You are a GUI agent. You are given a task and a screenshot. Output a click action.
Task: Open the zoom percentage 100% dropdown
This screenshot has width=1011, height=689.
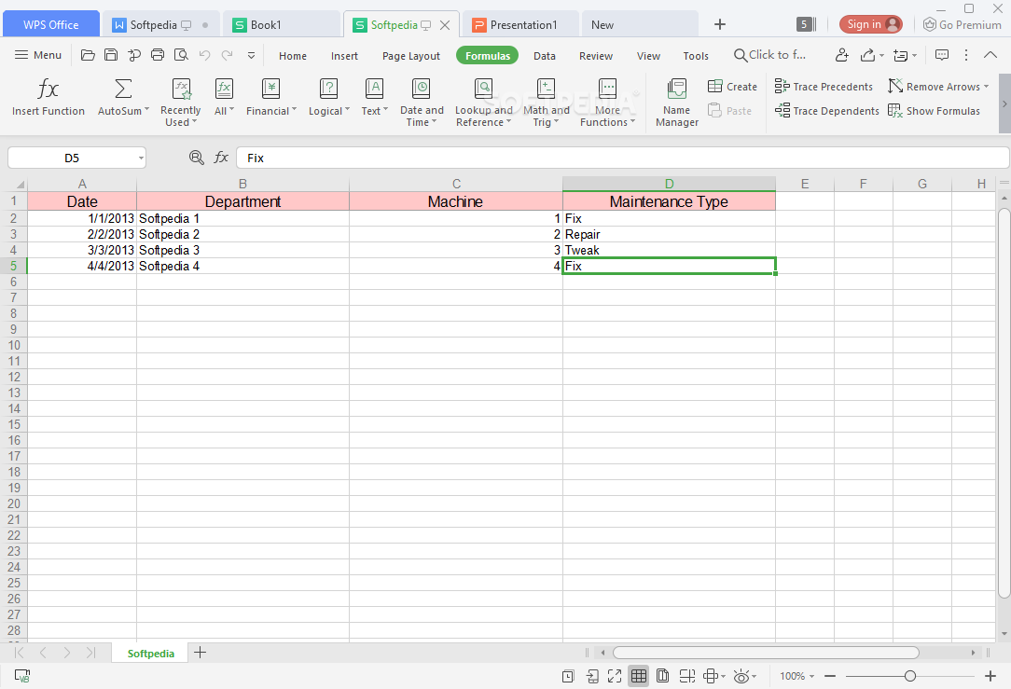796,675
